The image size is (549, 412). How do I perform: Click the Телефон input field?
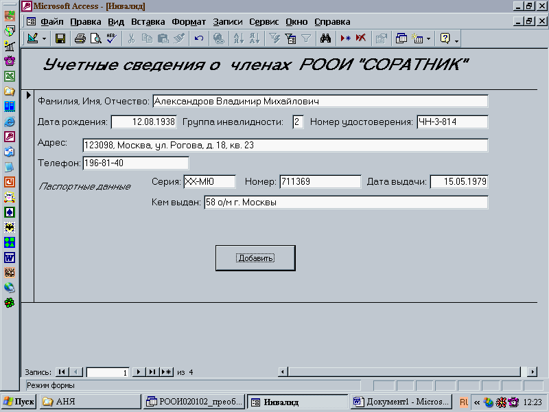(x=135, y=163)
